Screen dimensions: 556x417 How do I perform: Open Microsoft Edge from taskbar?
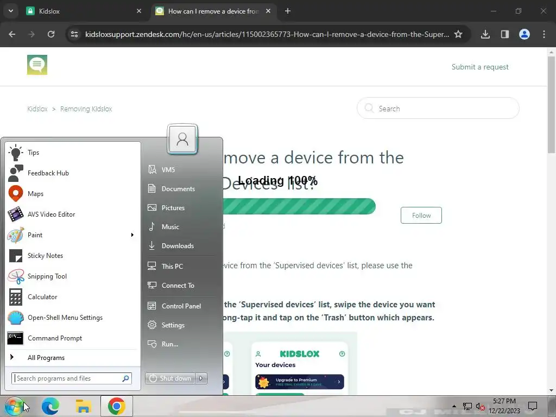point(50,406)
